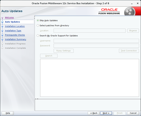Image resolution: width=141 pixels, height=116 pixels.
Task: Click the Installation Location bullet icon
Action: pyautogui.click(x=3, y=26)
